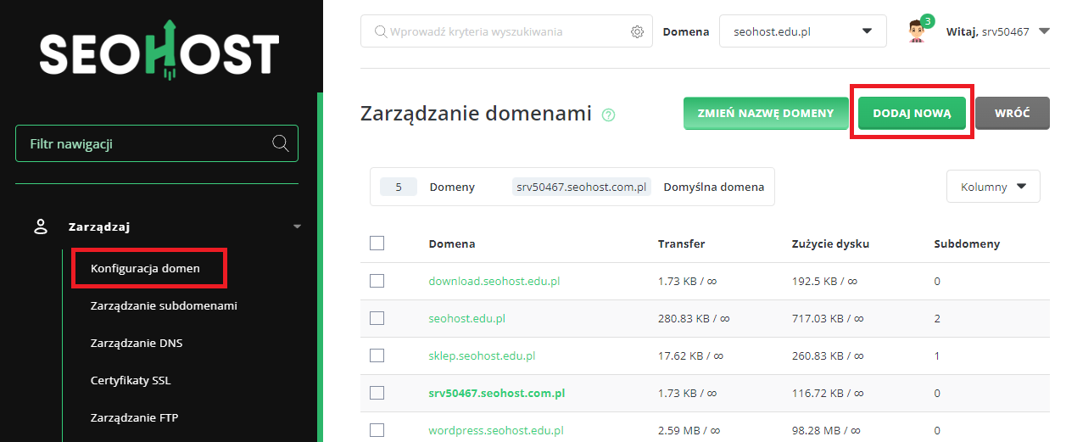Click the Filtr nawigacji input field
Screen dimensions: 1066x442
(157, 143)
